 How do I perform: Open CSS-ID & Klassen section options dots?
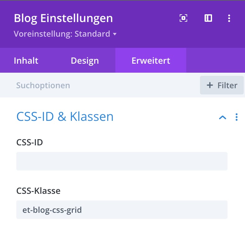click(237, 117)
